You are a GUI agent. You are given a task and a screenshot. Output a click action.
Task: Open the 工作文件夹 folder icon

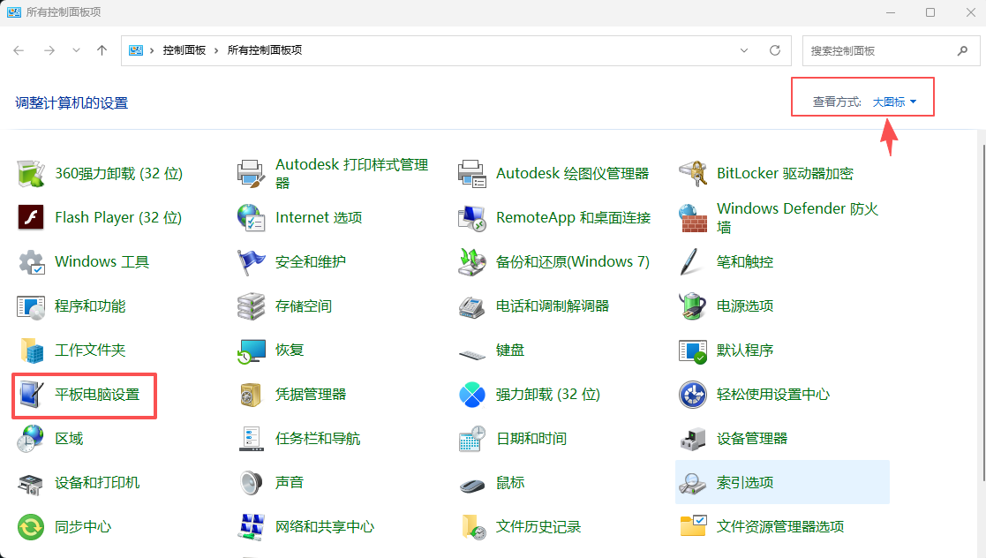31,351
